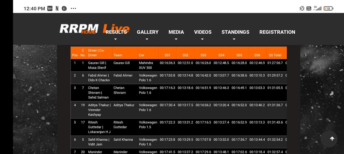Click the Mahindra XUV 300 car cell
Screen dimensions: 344x154
point(148,65)
